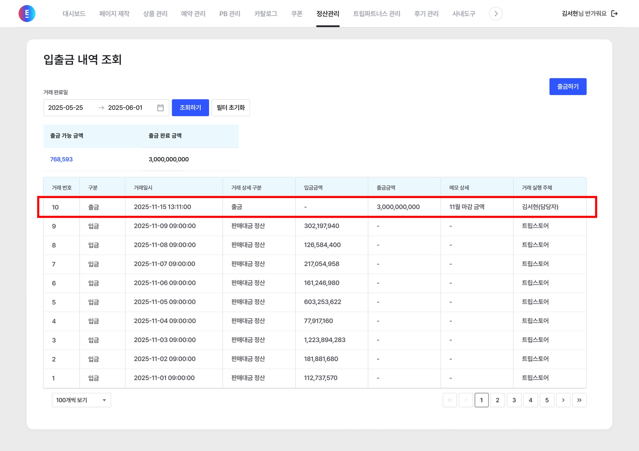Open the 쿠폰 menu tab
This screenshot has height=451, width=639.
[297, 14]
